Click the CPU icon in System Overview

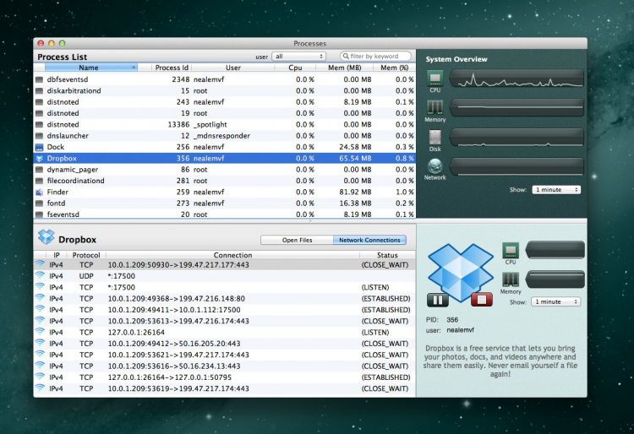(435, 79)
